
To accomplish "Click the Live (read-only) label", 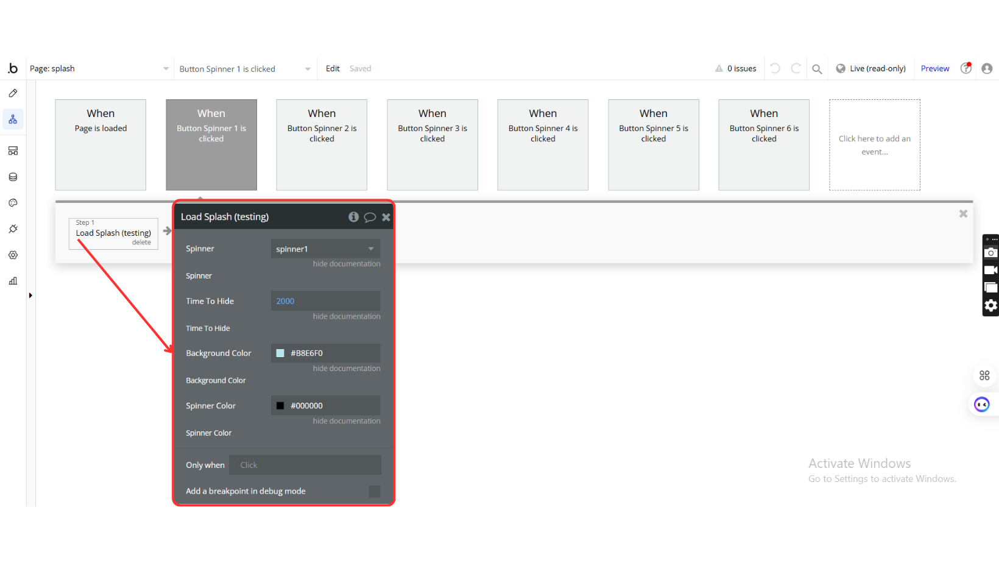I will (x=878, y=68).
